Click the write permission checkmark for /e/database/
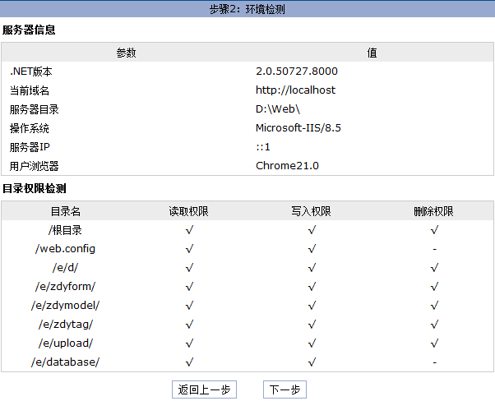This screenshot has height=401, width=495. tap(312, 362)
